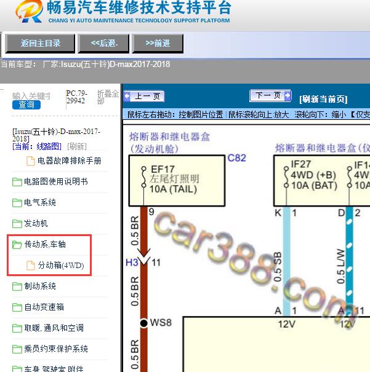Expand the 取暖,通风和空调 folder
This screenshot has height=372, width=370.
[54, 328]
